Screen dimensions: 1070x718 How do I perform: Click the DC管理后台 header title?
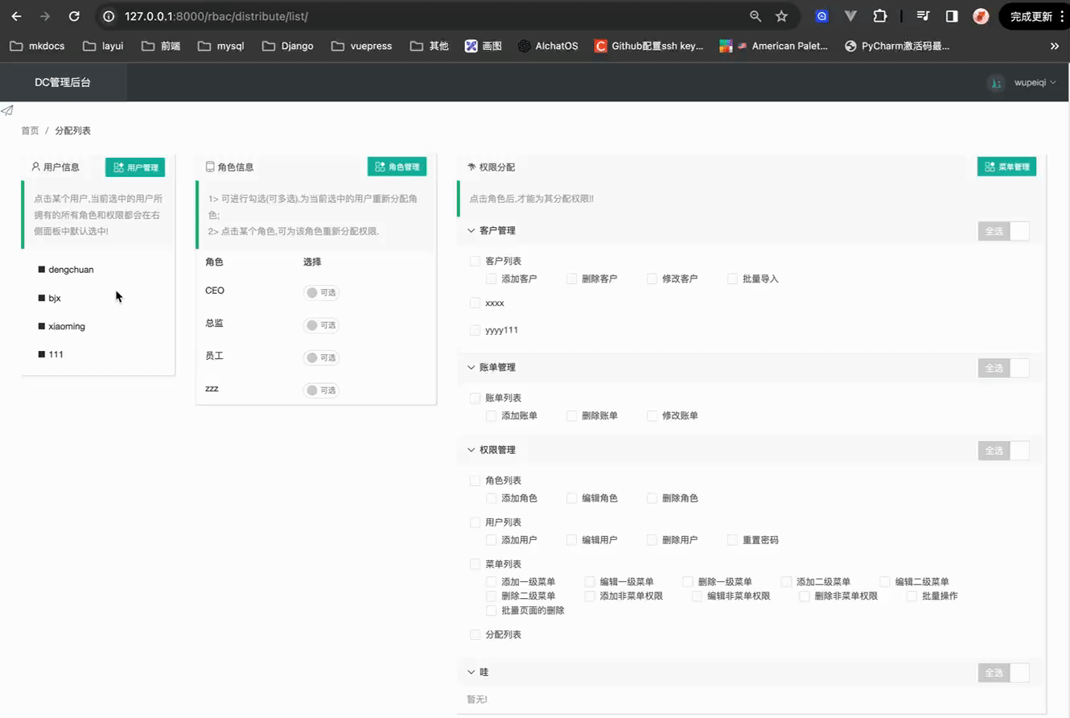tap(63, 83)
